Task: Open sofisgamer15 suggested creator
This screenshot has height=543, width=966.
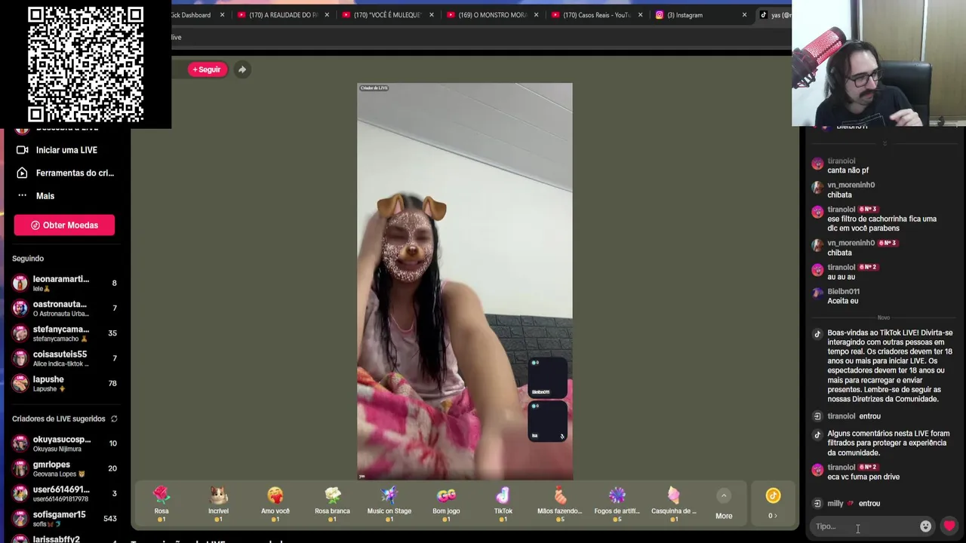Action: point(65,518)
